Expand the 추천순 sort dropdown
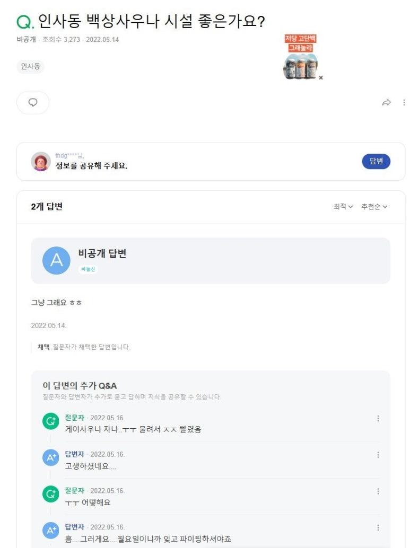The image size is (410, 548). click(x=374, y=207)
